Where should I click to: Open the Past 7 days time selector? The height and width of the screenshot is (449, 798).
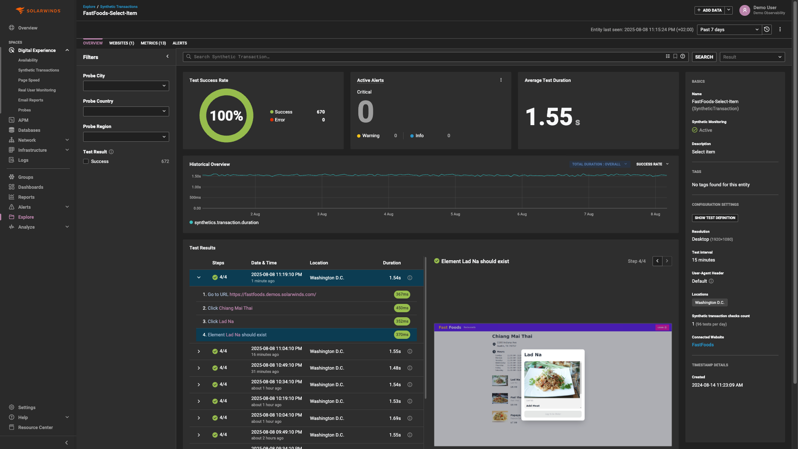tap(729, 30)
